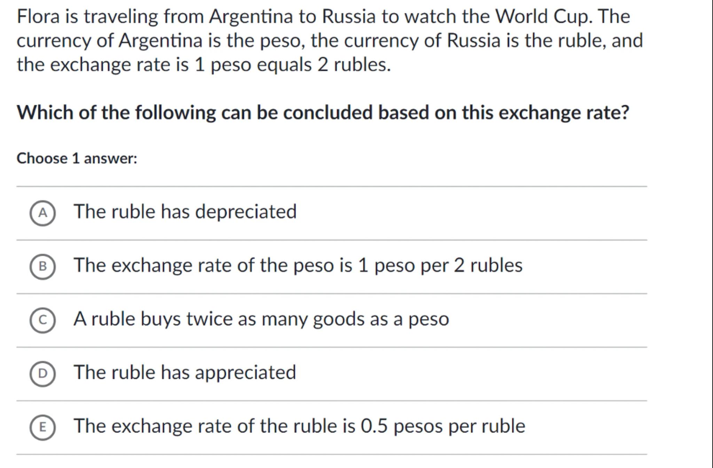Click the bold question about the exchange rate
Image resolution: width=713 pixels, height=468 pixels.
click(323, 113)
